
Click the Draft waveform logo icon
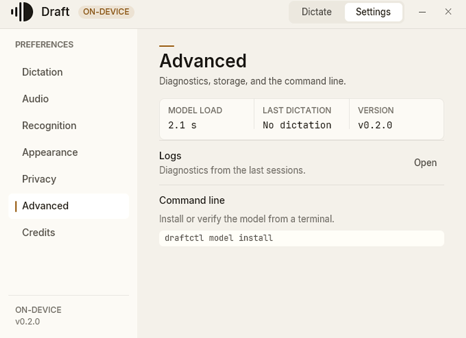22,12
